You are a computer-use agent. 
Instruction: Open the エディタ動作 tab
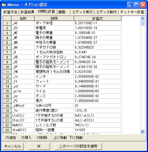pyautogui.click(x=106, y=12)
